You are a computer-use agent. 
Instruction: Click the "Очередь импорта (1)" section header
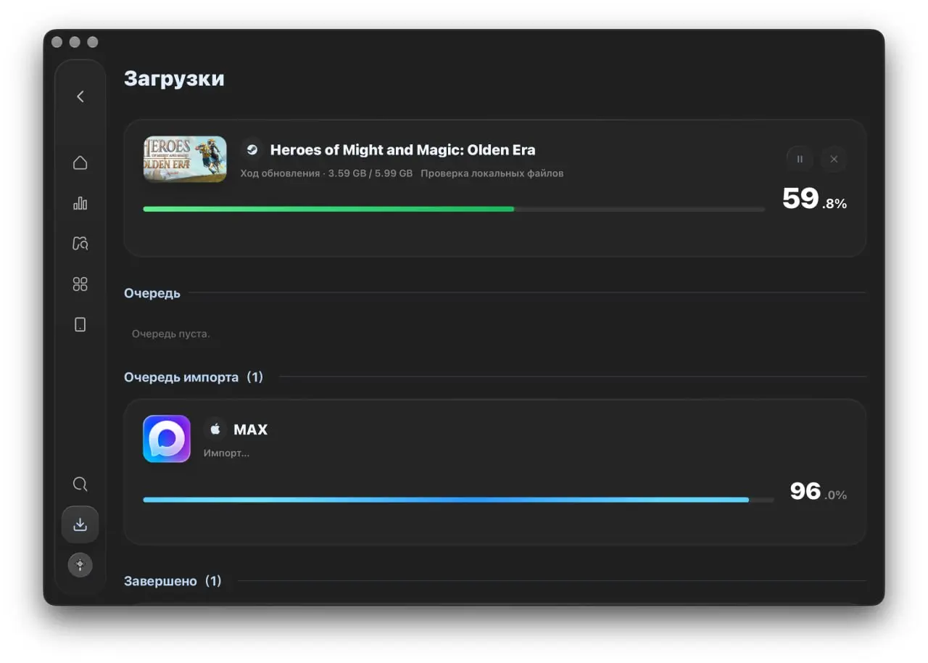click(194, 377)
